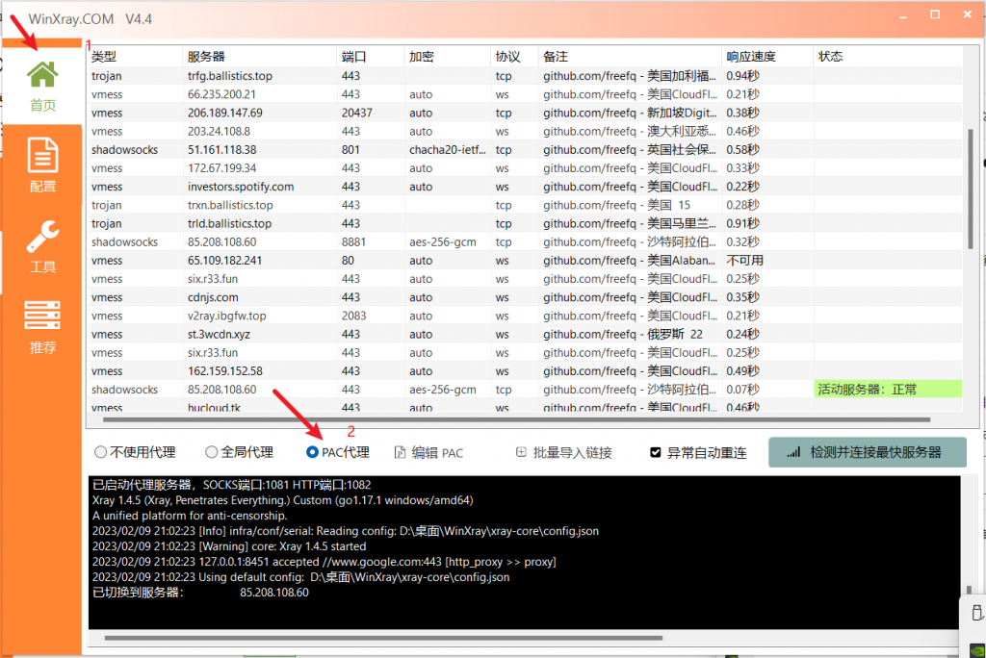
Task: Select server row st.3wcdn.xyz
Action: pos(525,335)
